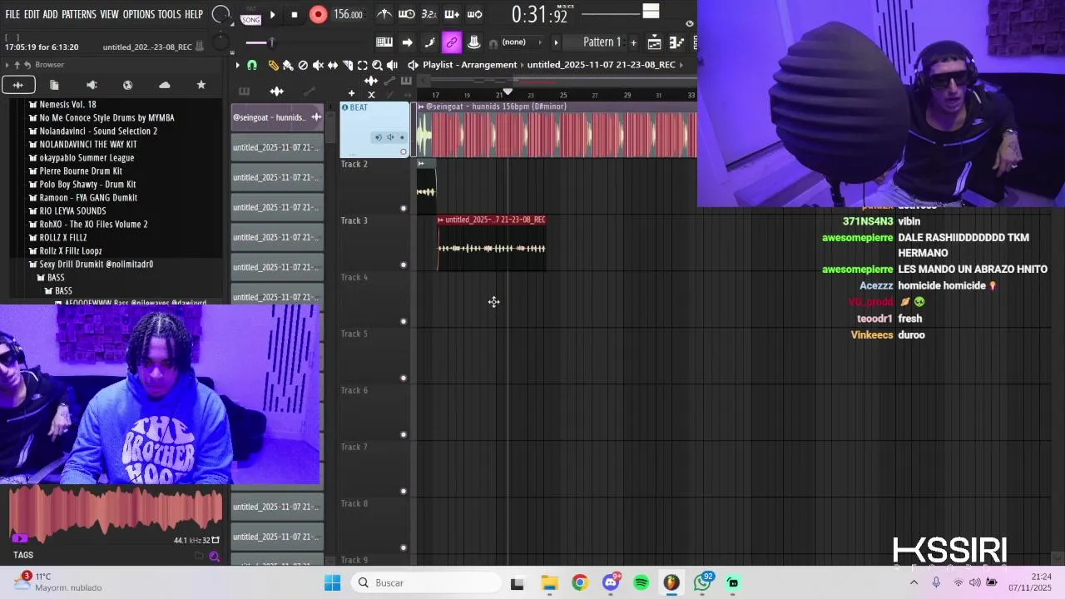Open Discord from the taskbar
This screenshot has width=1065, height=599.
coord(611,582)
